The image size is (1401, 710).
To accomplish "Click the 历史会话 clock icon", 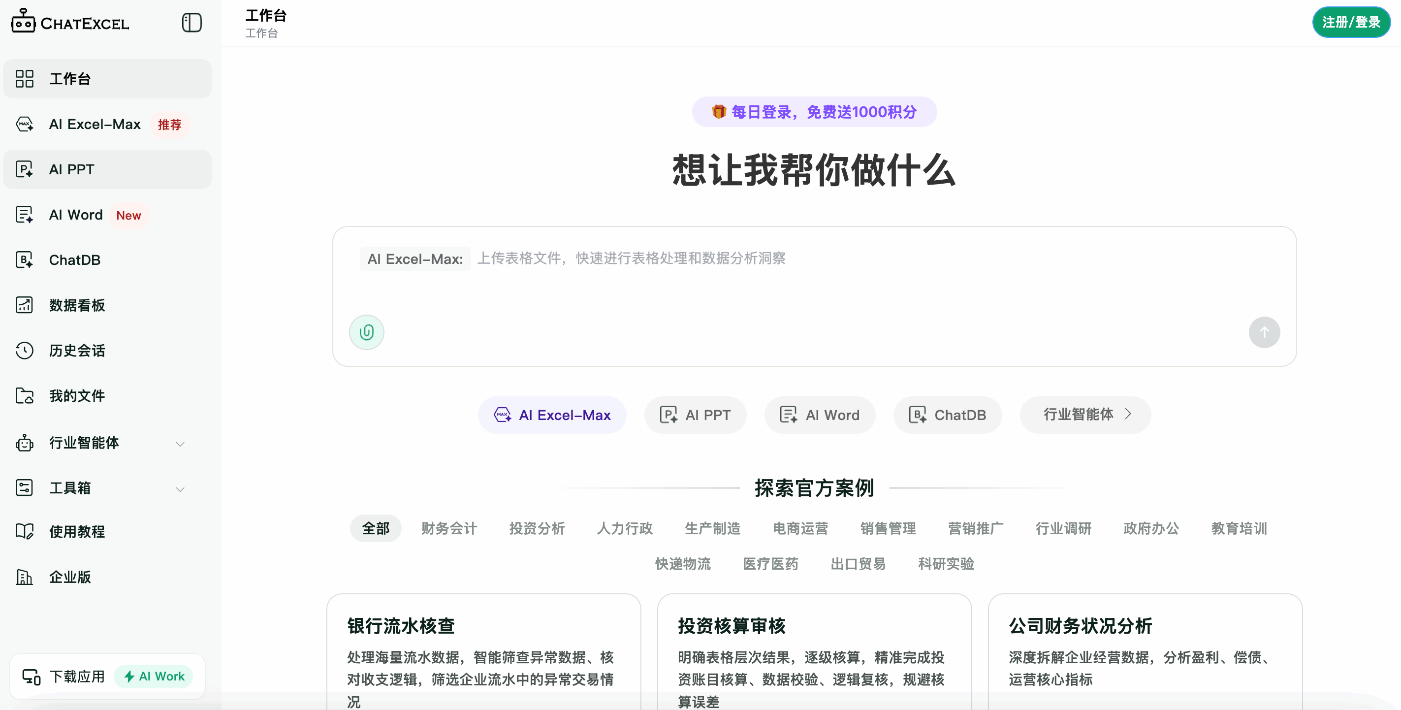I will click(25, 351).
